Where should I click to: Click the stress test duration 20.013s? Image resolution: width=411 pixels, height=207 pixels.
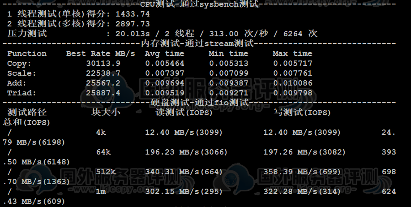(x=133, y=34)
